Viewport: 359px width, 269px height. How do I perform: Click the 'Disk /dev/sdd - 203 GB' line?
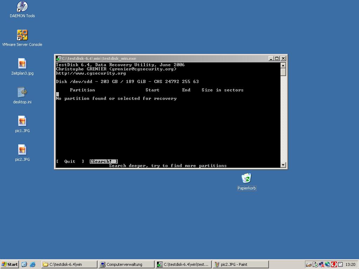tap(127, 82)
